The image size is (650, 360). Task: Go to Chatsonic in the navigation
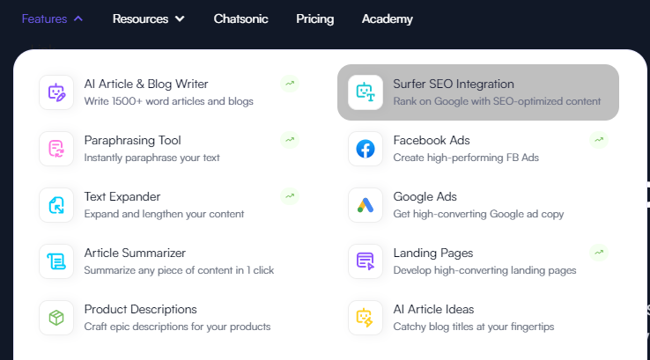[x=240, y=18]
